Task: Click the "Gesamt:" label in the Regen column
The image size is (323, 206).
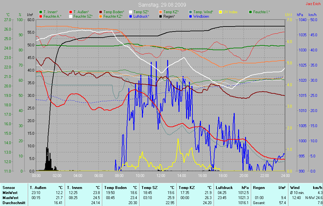Action: 259,203
